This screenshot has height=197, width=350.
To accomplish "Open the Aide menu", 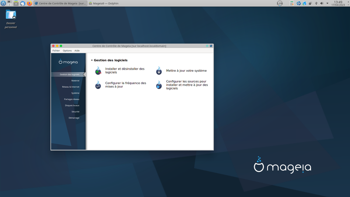I will tap(77, 51).
